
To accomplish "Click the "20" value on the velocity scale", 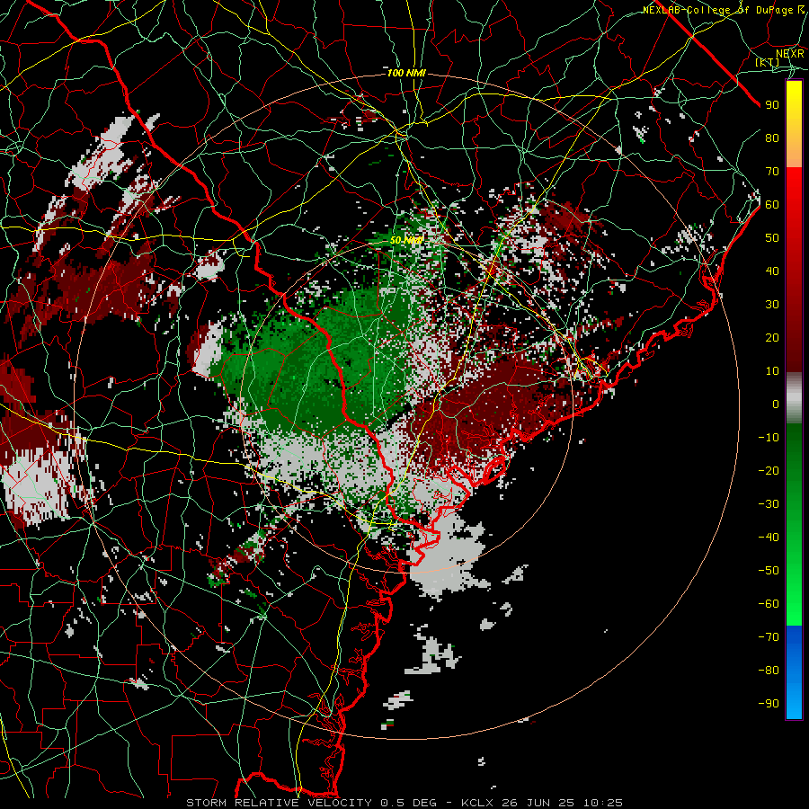I will pyautogui.click(x=772, y=337).
